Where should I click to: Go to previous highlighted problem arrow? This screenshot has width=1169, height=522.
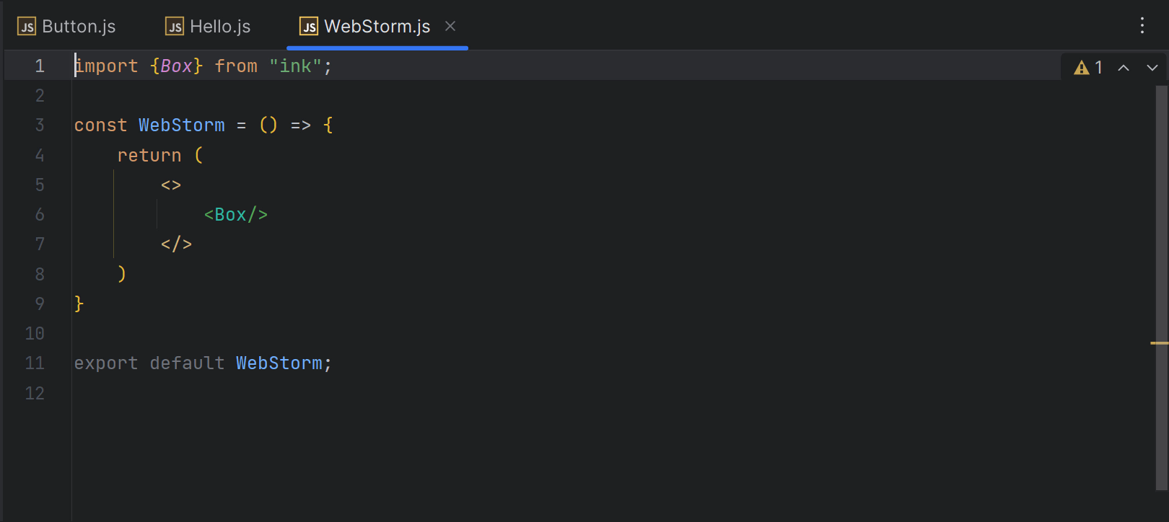[1124, 68]
